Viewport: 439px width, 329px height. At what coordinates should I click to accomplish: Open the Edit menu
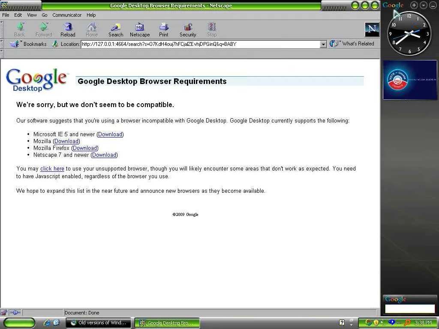point(18,15)
